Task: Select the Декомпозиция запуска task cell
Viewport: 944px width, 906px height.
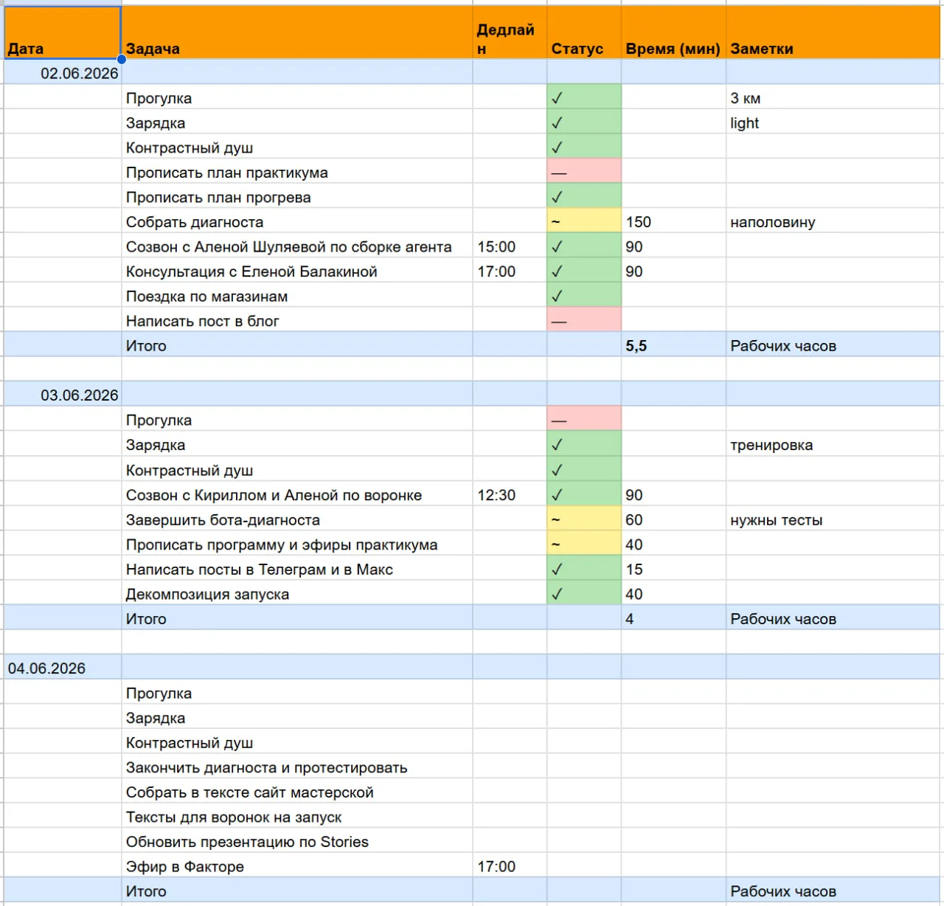Action: point(297,593)
